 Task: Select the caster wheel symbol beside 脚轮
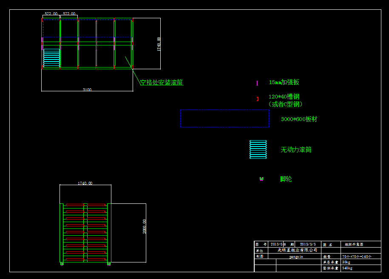(261, 179)
